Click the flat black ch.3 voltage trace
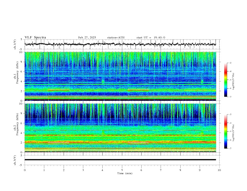The image size is (247, 191). 120,160
